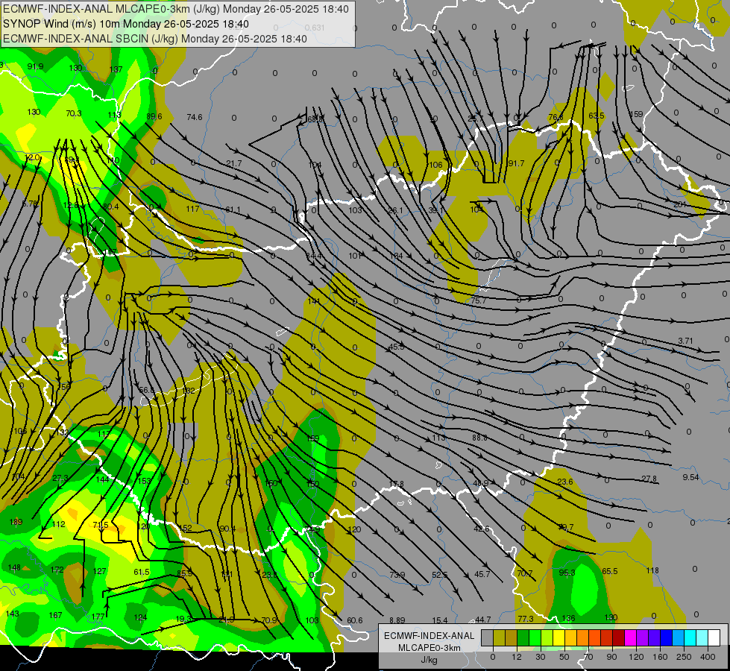Click the map value '45.5'
730x671 pixels.
click(x=397, y=347)
